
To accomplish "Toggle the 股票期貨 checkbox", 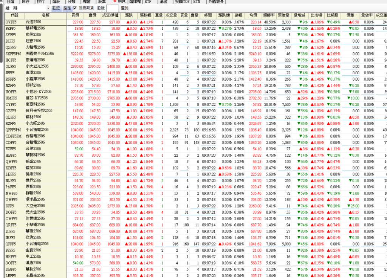I will [75, 8].
